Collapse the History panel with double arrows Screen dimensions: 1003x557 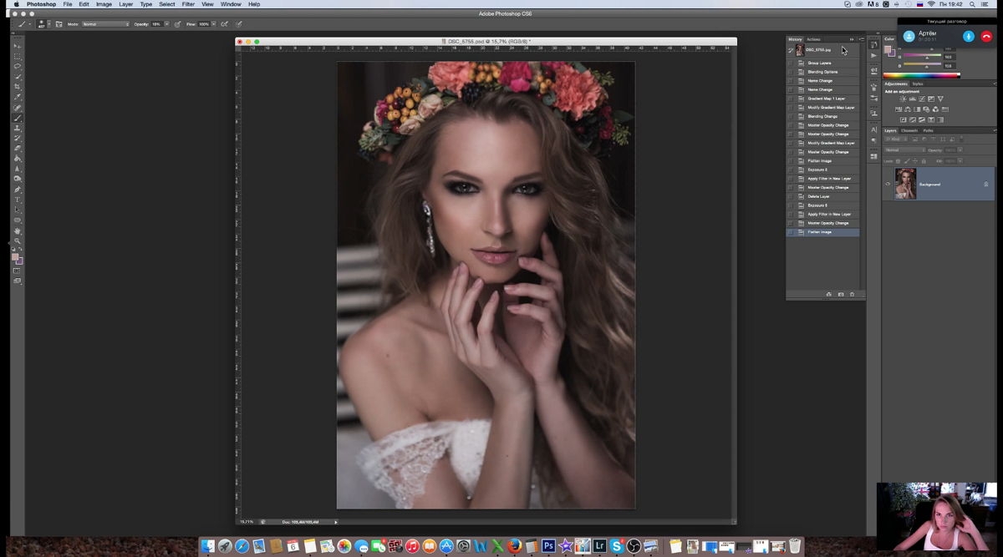[852, 39]
